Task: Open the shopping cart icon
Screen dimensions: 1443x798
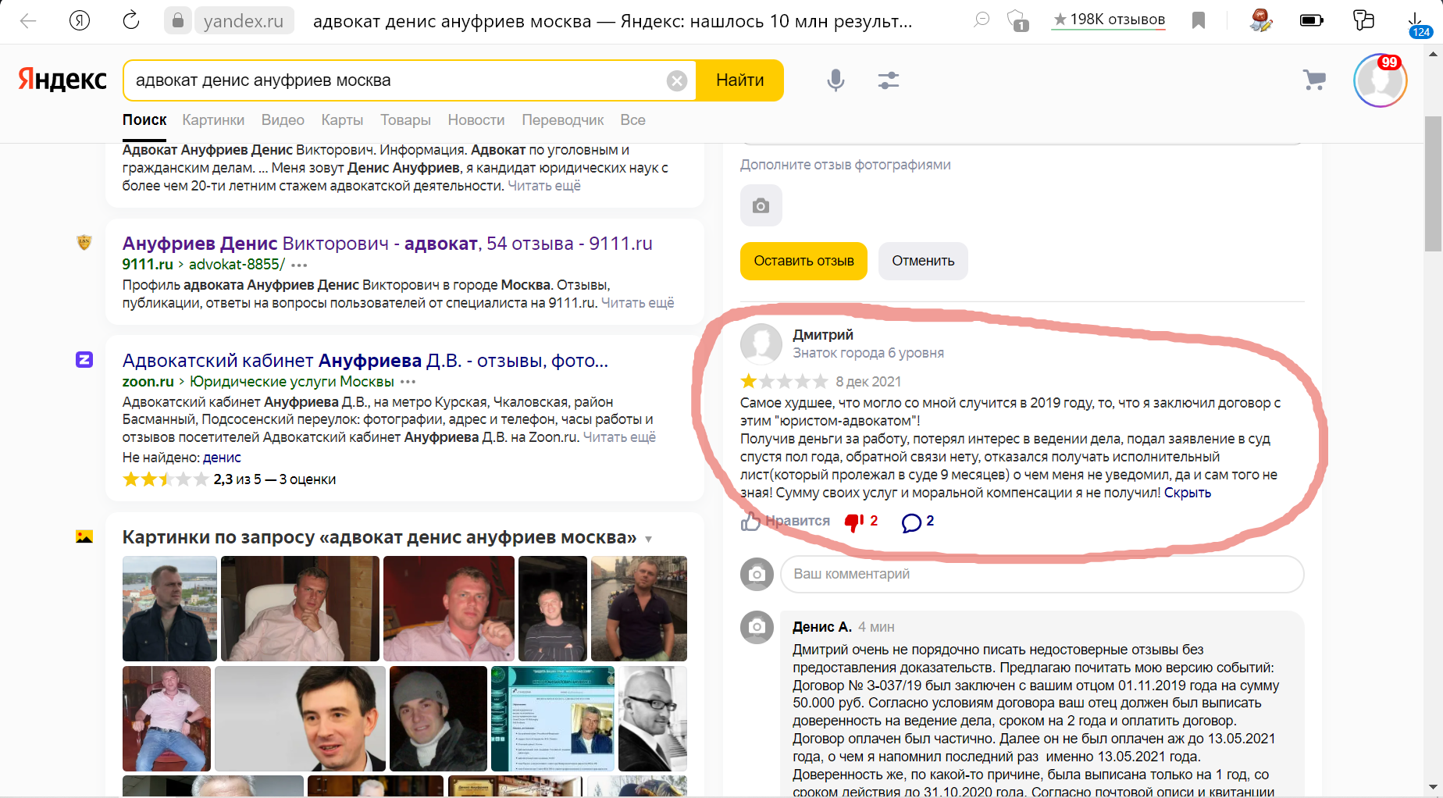Action: pos(1314,80)
